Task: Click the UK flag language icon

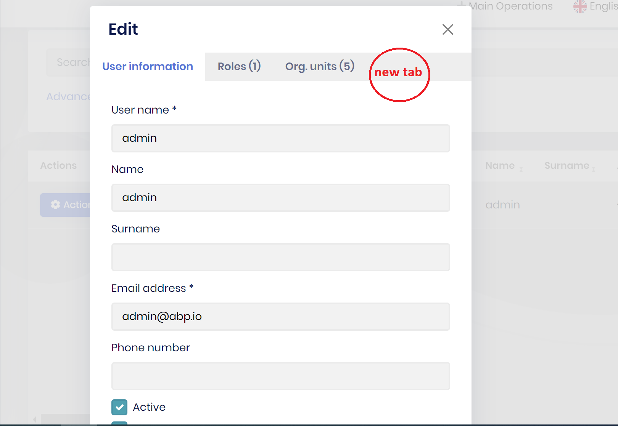Action: tap(580, 6)
